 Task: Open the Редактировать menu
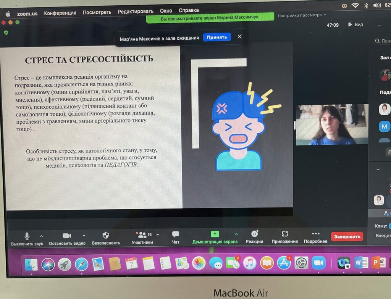tap(136, 11)
